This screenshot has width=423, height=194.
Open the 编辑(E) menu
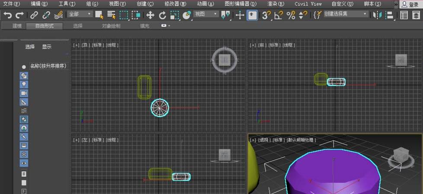[39, 4]
